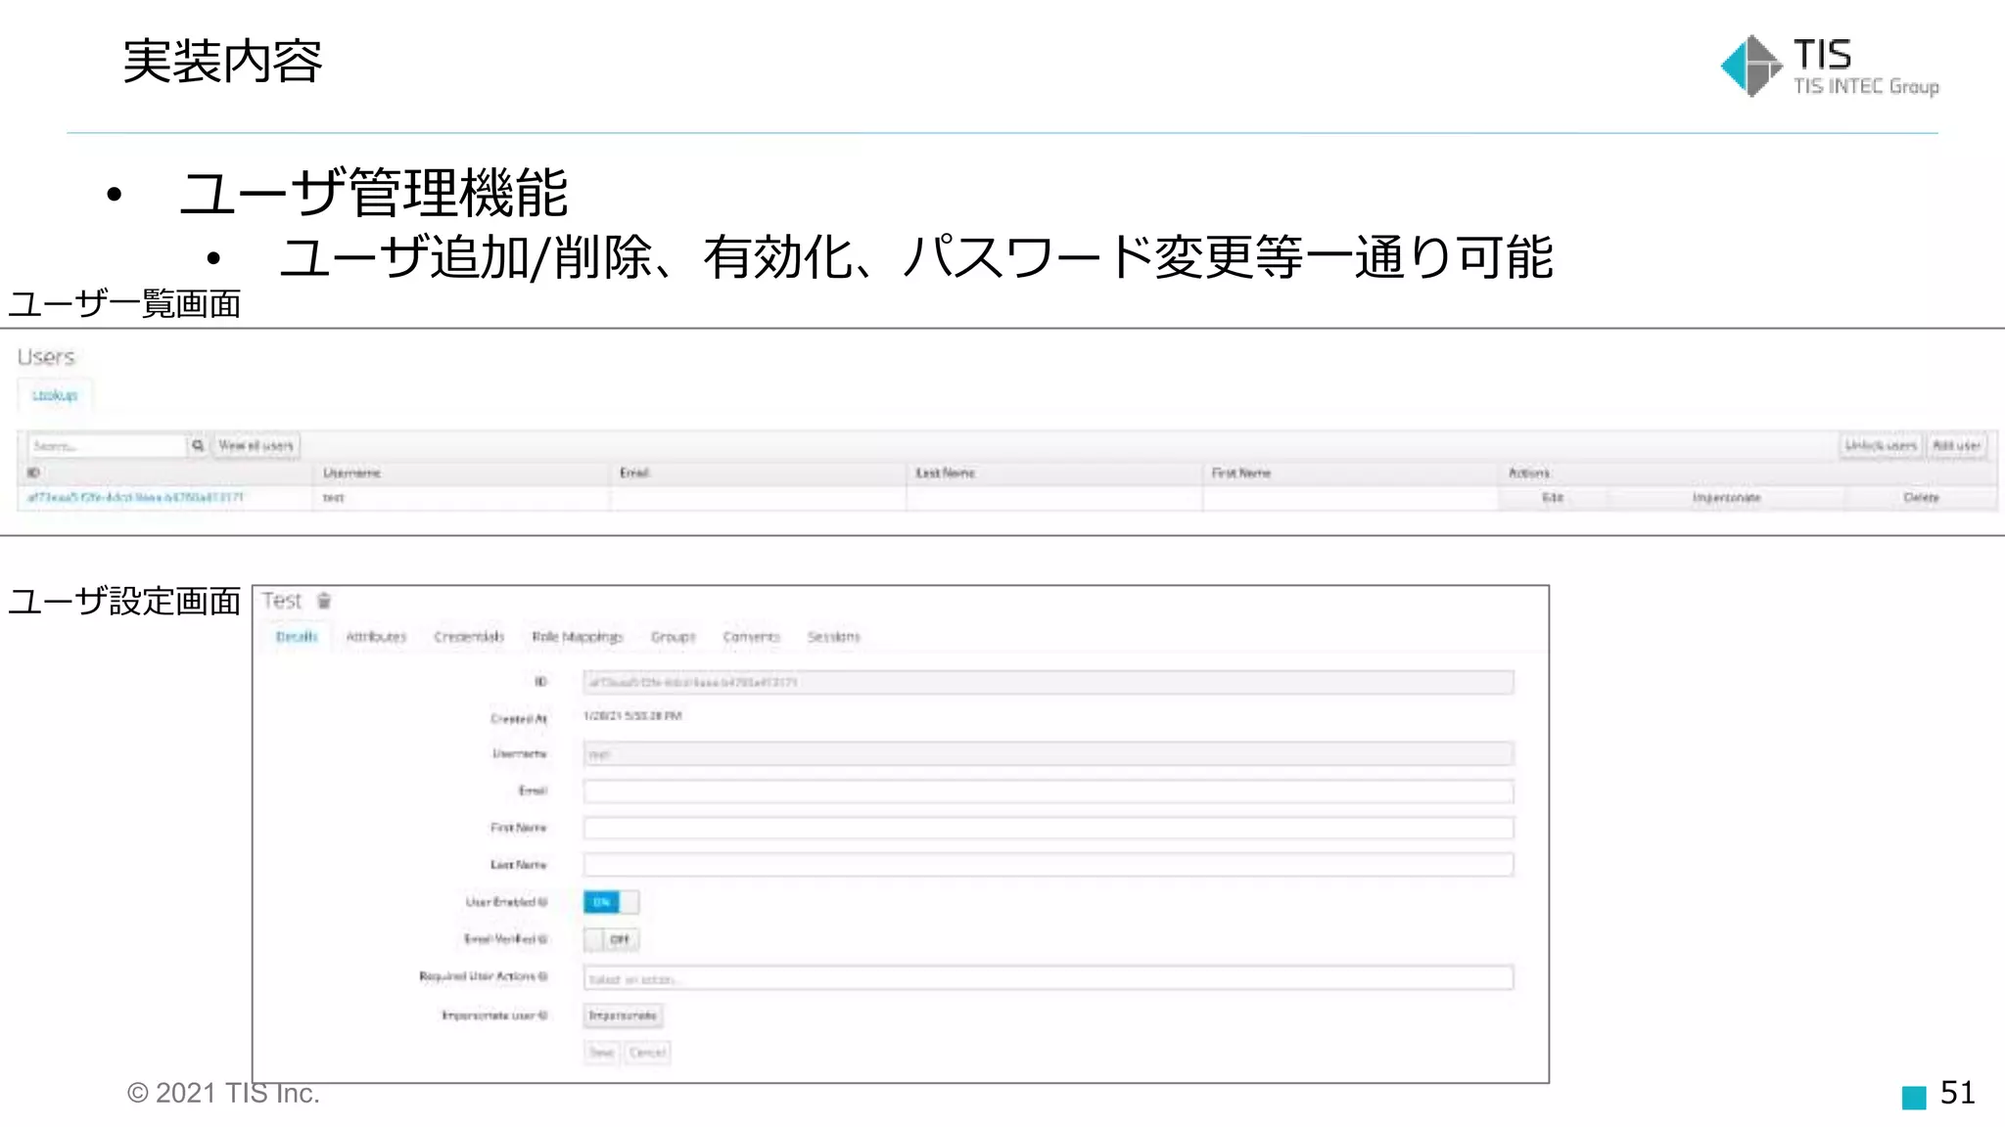Viewport: 2005px width, 1127px height.
Task: Click the Save button
Action: tap(601, 1053)
